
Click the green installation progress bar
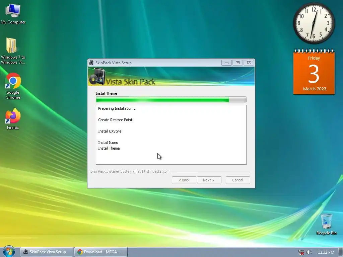171,99
